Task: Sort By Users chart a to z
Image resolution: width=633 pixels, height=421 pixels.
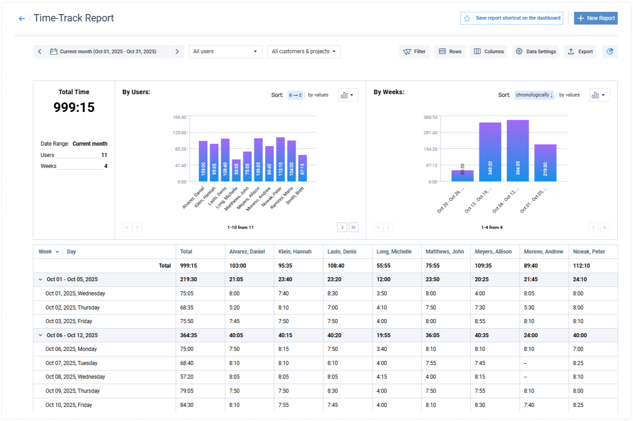Action: 295,95
